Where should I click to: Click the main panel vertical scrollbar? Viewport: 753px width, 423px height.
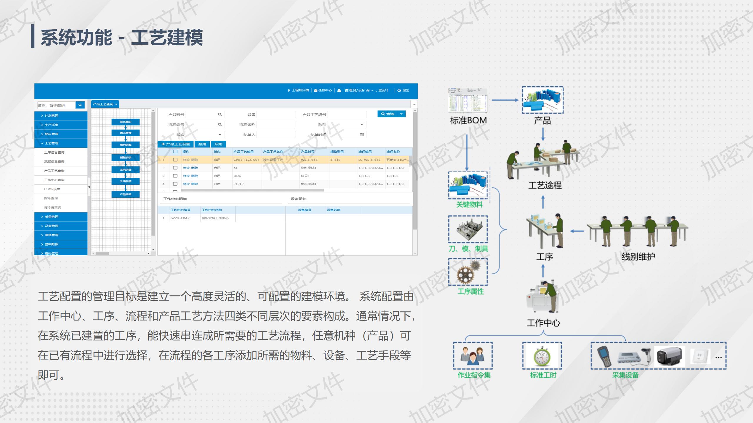pyautogui.click(x=415, y=170)
